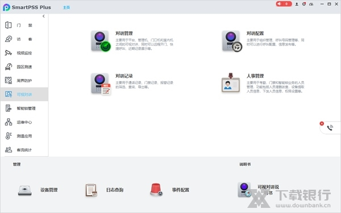This screenshot has height=213, width=341.
Task: Click the 测温应用 menu label
Action: (x=24, y=136)
